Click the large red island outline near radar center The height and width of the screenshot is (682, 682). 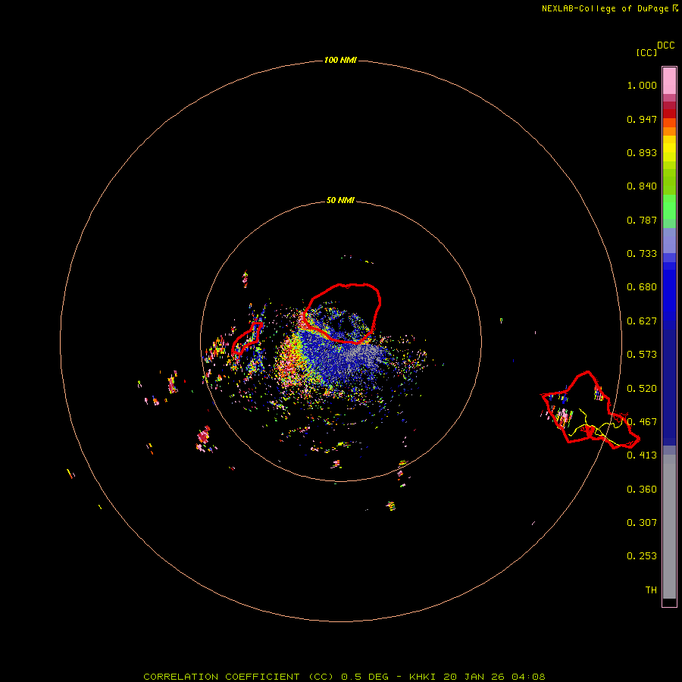[343, 314]
